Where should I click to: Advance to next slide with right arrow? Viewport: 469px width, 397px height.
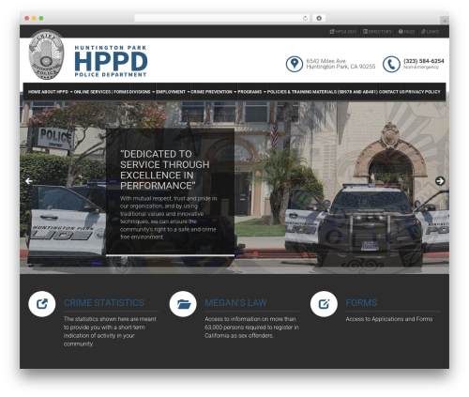[x=440, y=181]
